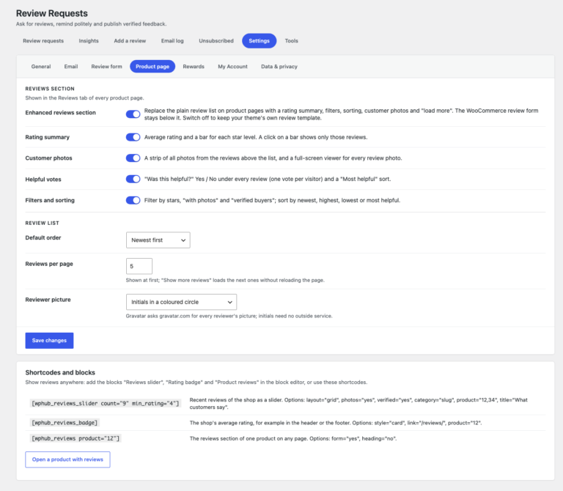The width and height of the screenshot is (563, 491).
Task: Click the Save changes button
Action: [x=50, y=341]
